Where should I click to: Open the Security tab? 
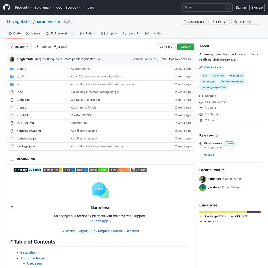[131, 33]
